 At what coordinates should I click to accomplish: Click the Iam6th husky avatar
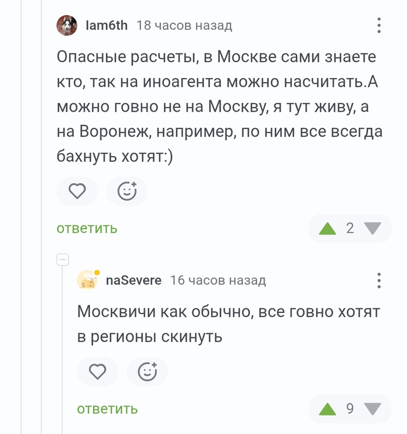coord(67,26)
